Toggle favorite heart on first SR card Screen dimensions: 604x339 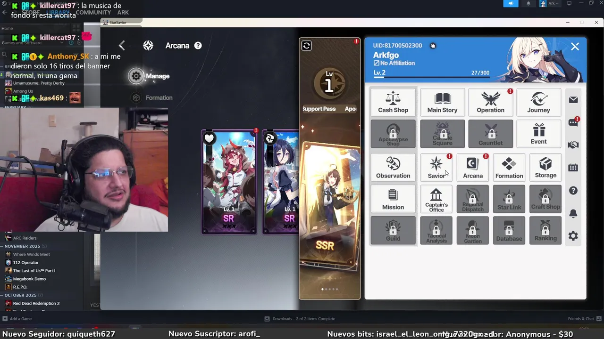(209, 138)
